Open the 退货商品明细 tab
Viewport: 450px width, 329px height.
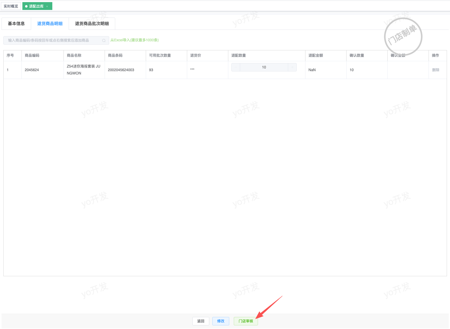point(50,24)
